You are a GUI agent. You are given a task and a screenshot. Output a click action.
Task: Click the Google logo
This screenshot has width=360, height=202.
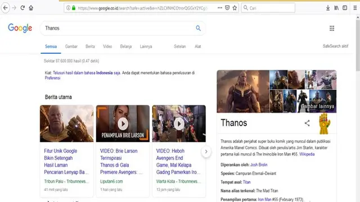point(20,28)
